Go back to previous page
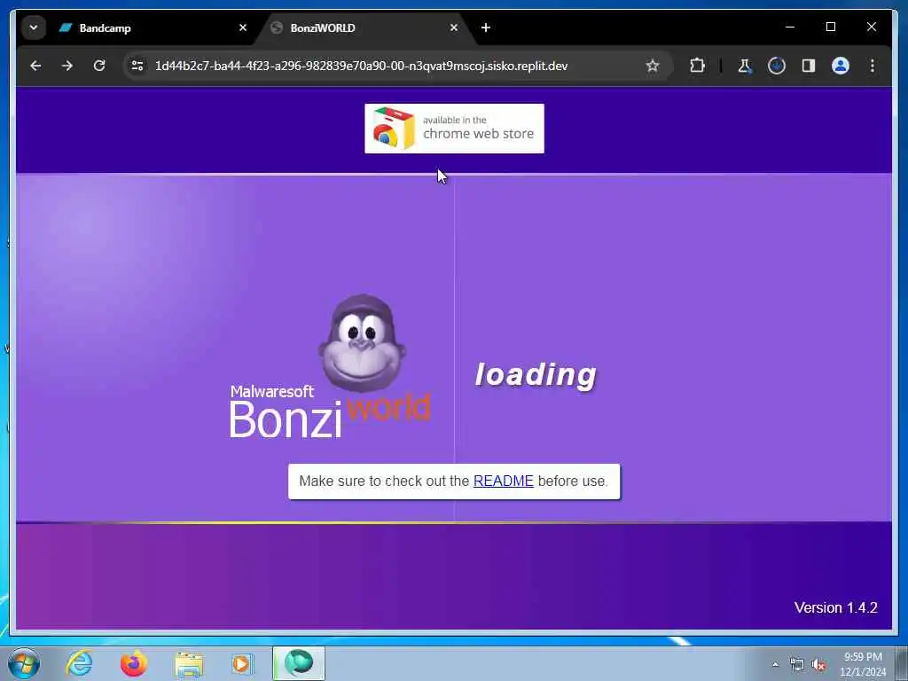Viewport: 908px width, 681px height. tap(35, 66)
